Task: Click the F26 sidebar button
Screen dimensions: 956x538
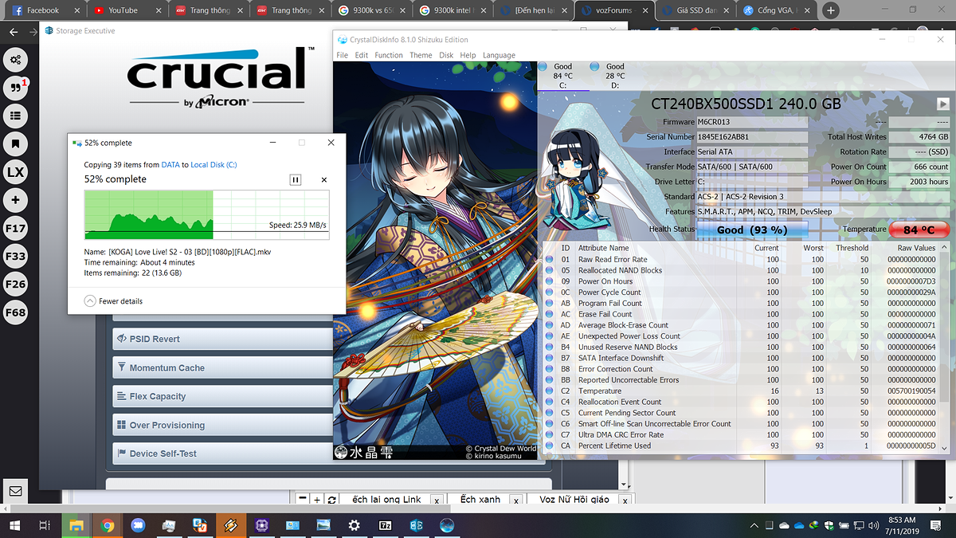Action: 16,284
